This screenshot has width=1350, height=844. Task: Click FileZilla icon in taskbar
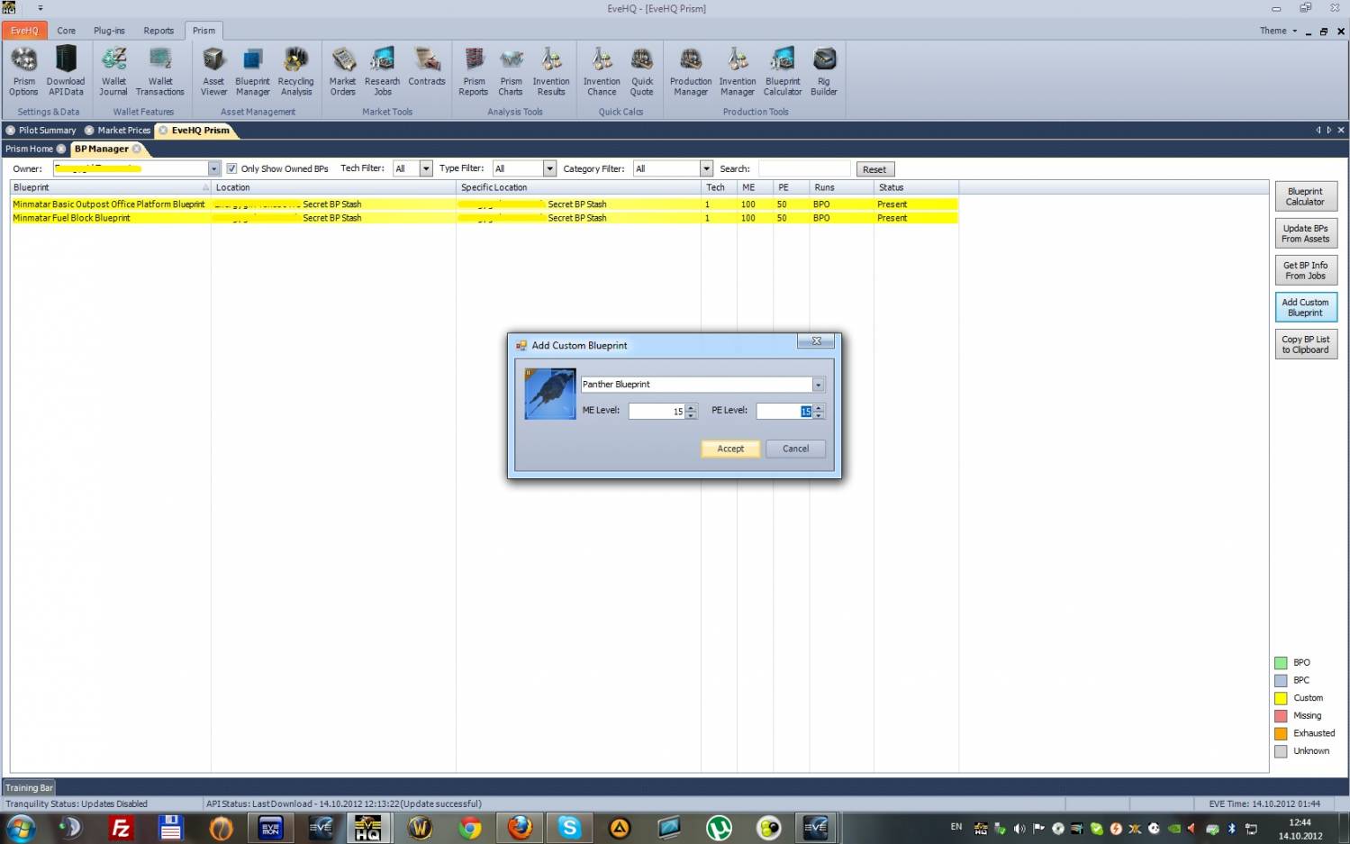pos(121,828)
